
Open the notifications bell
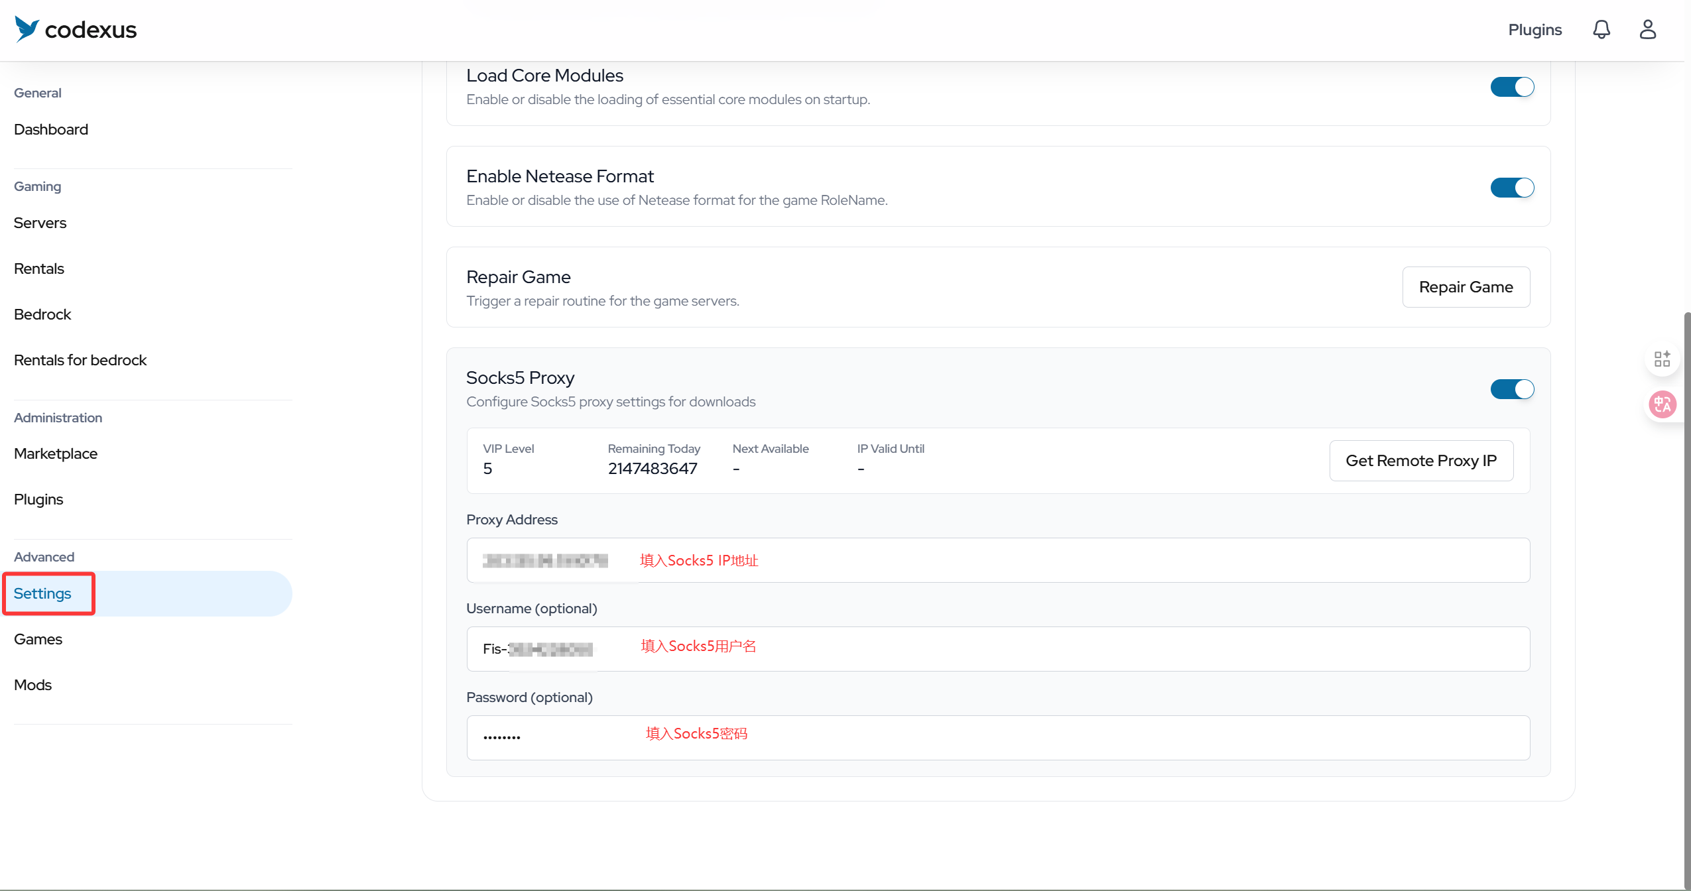tap(1601, 30)
